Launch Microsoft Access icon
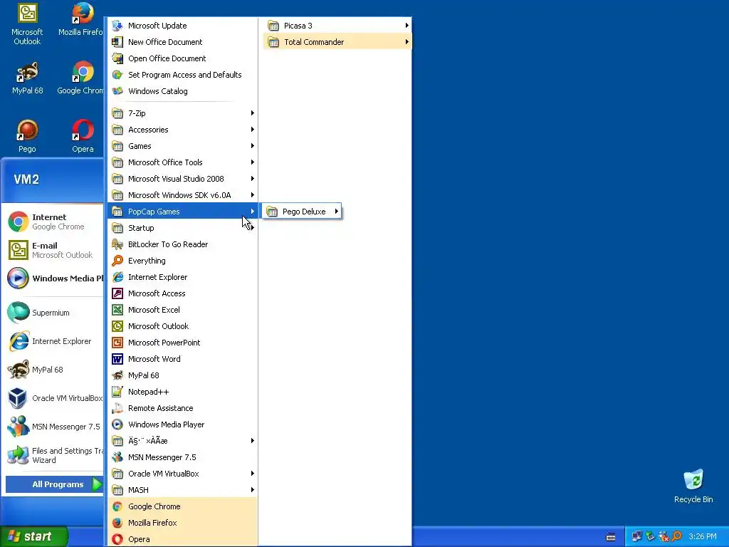Screen dimensions: 729x547 [x=117, y=293]
